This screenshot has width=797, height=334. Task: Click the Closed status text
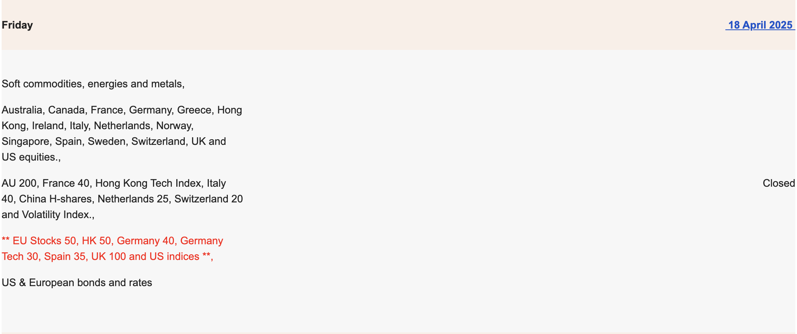coord(778,183)
